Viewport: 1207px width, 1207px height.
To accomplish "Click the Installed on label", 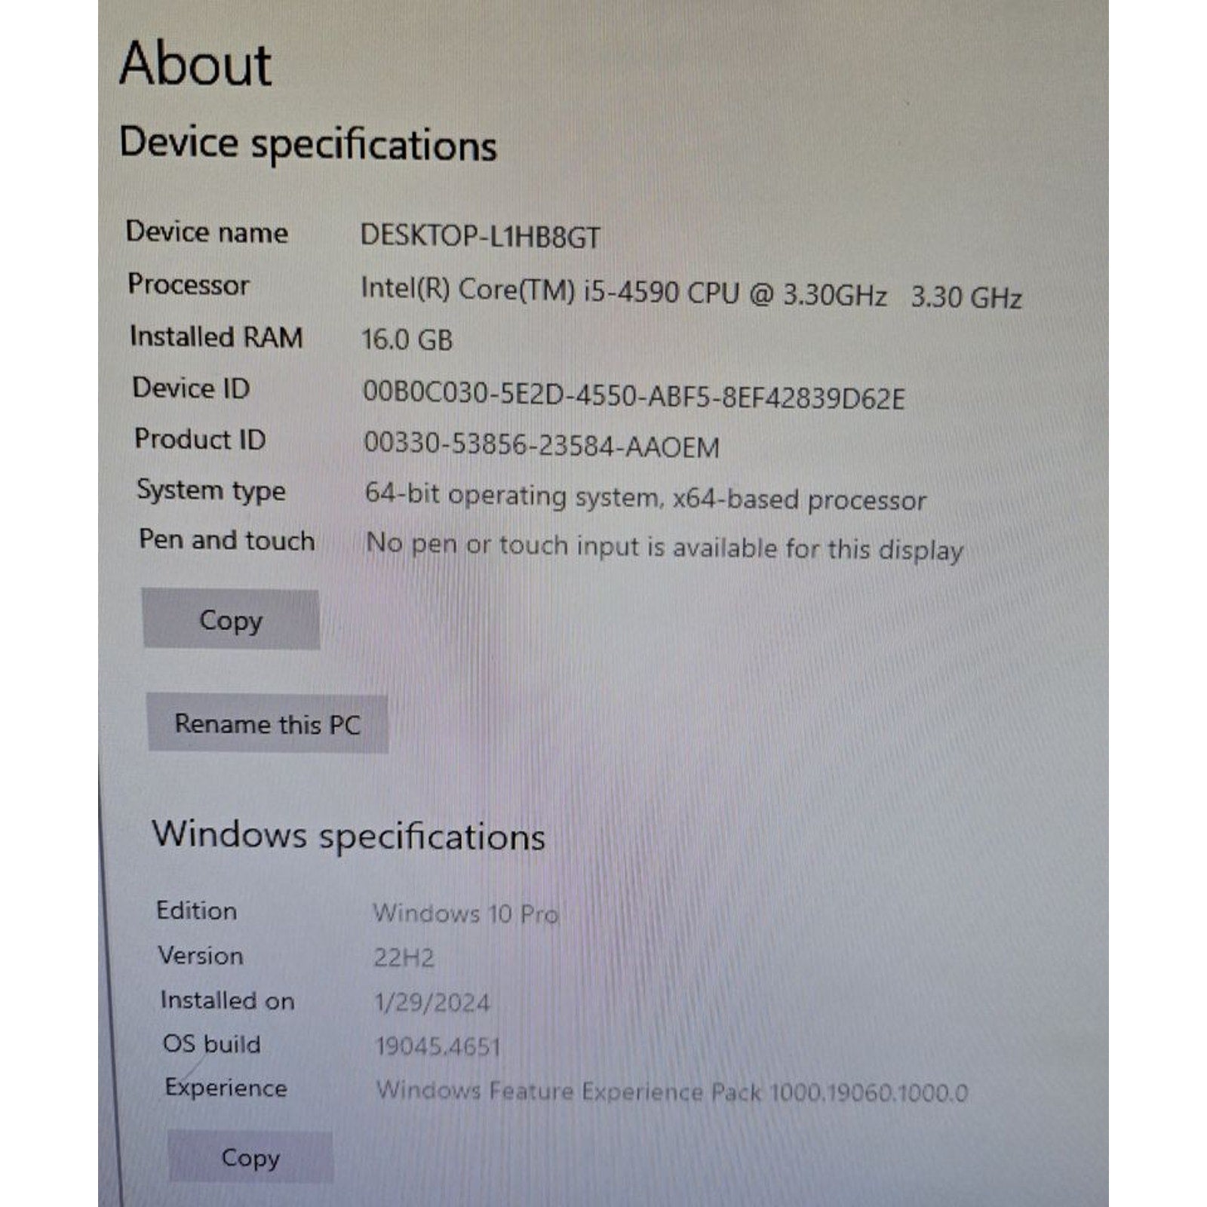I will (x=227, y=1000).
